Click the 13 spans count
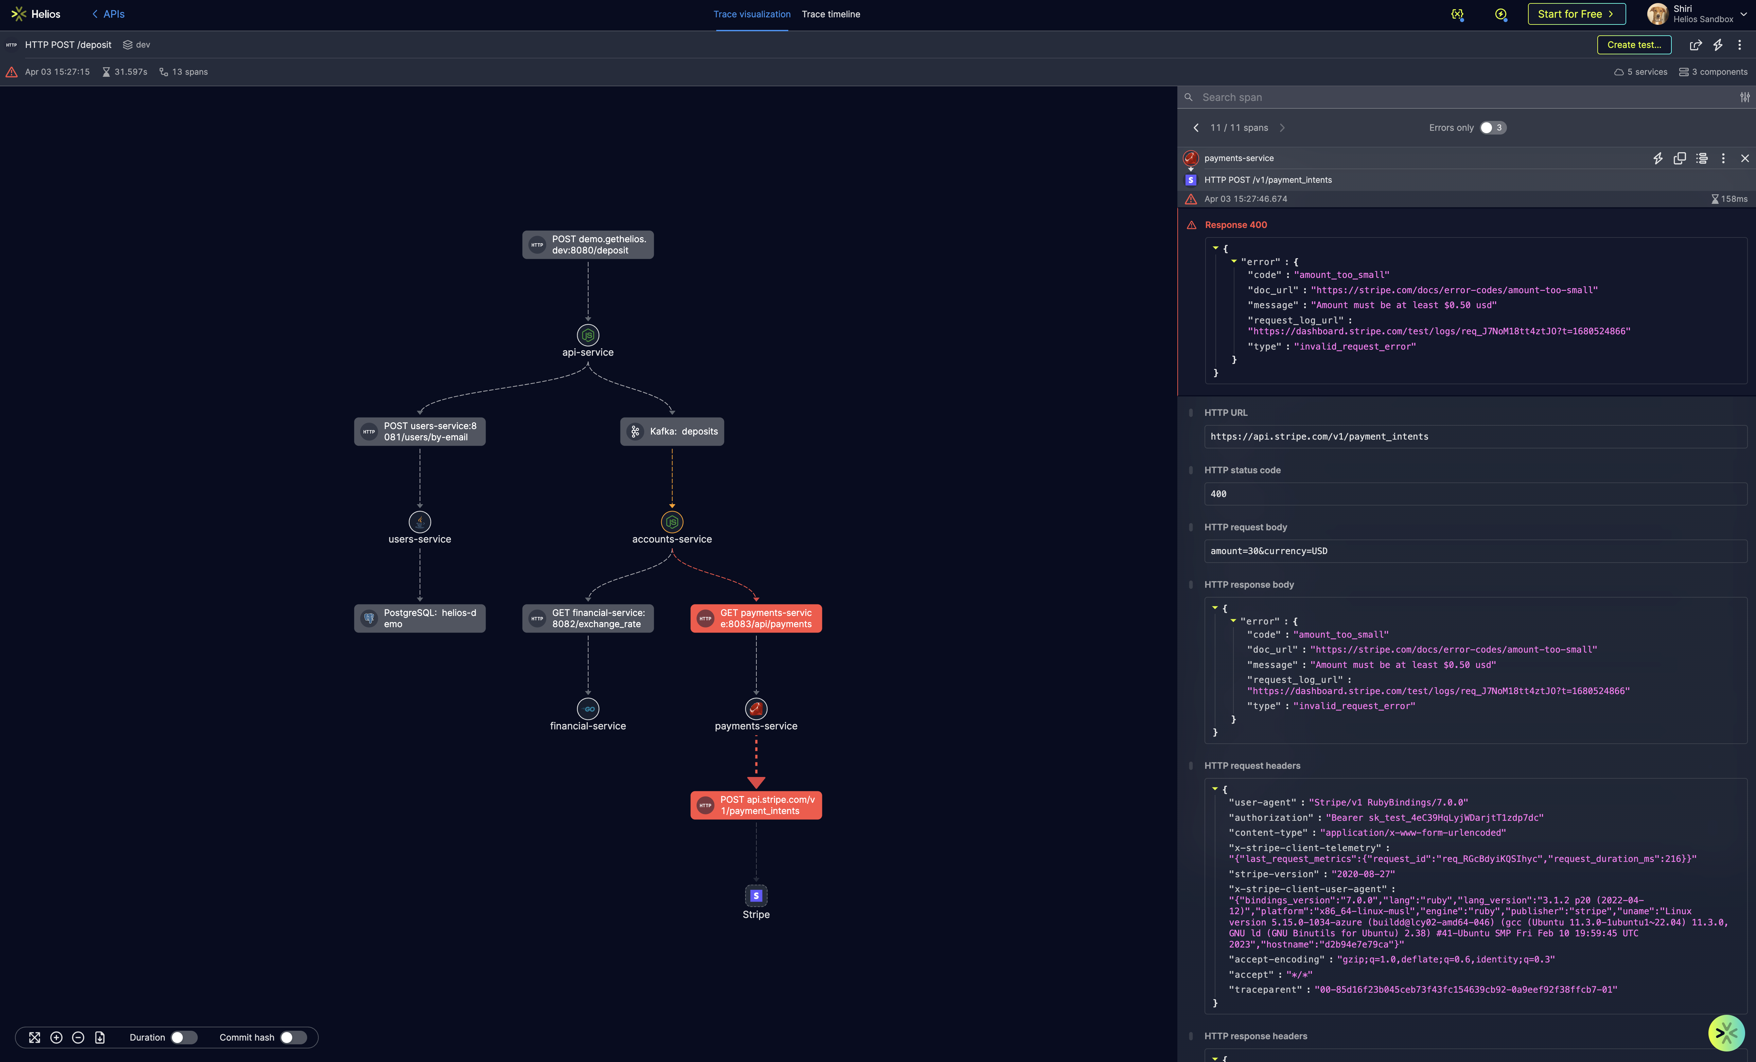Image resolution: width=1756 pixels, height=1062 pixels. pyautogui.click(x=184, y=72)
